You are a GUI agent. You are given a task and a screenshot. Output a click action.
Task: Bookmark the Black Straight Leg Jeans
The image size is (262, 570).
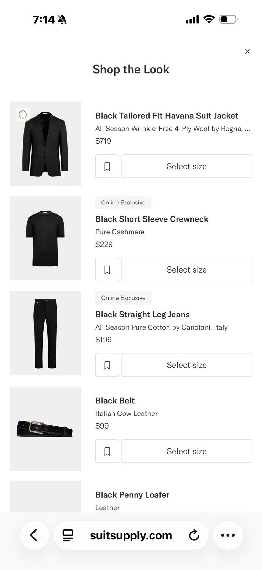pyautogui.click(x=107, y=365)
